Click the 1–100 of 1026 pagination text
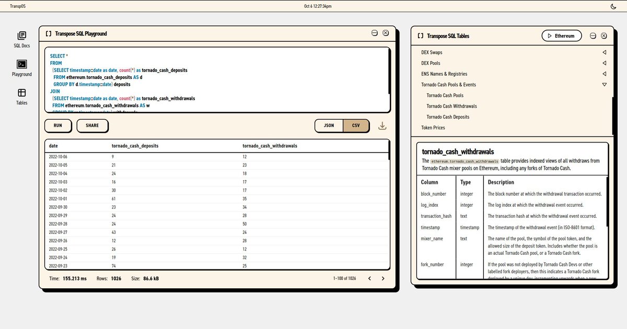This screenshot has width=627, height=329. tap(344, 279)
